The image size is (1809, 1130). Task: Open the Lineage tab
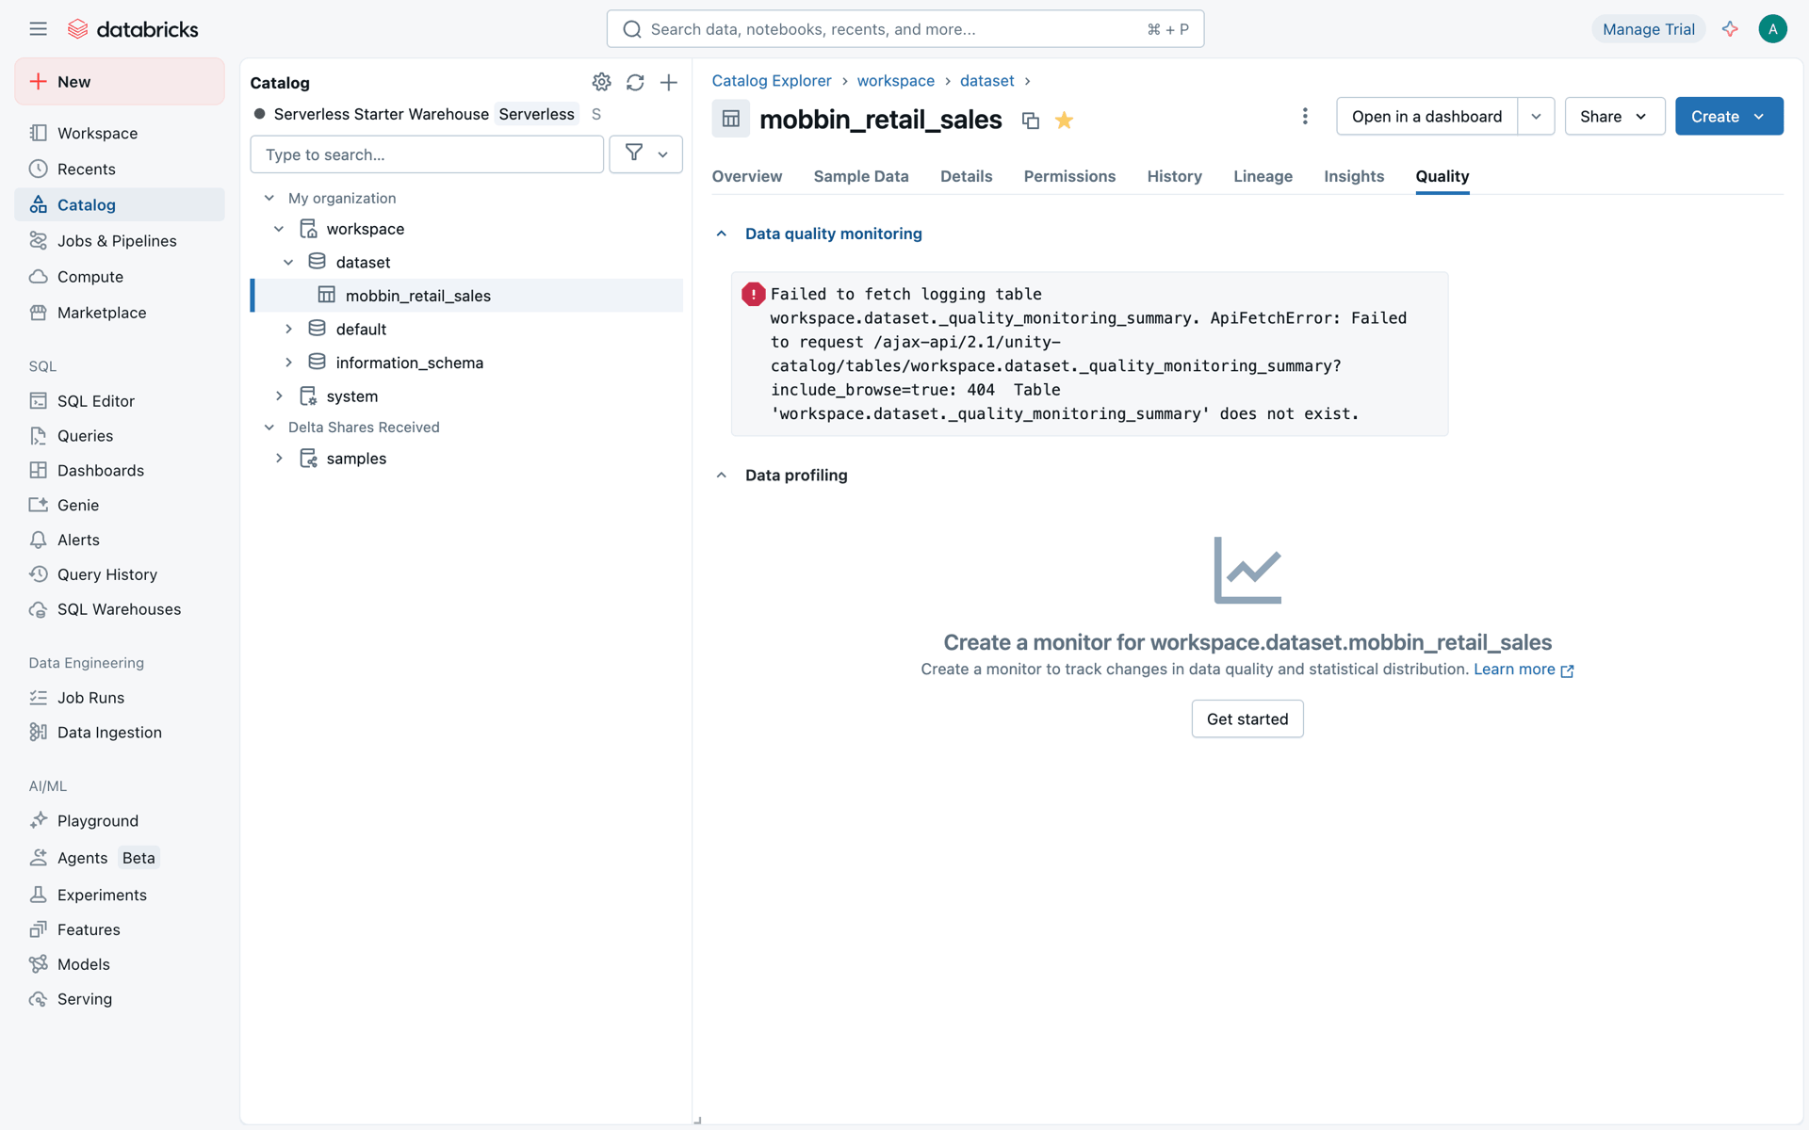click(x=1263, y=176)
